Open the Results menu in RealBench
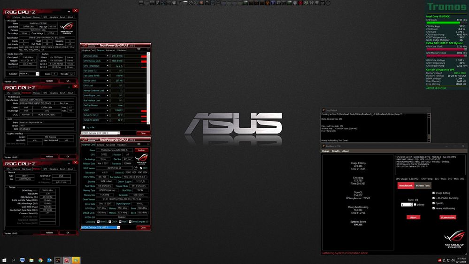The height and width of the screenshot is (264, 469). [x=336, y=151]
